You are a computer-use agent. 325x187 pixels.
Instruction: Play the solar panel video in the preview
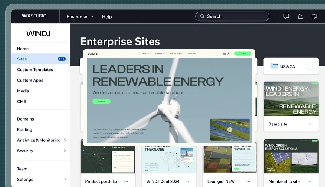click(x=230, y=129)
